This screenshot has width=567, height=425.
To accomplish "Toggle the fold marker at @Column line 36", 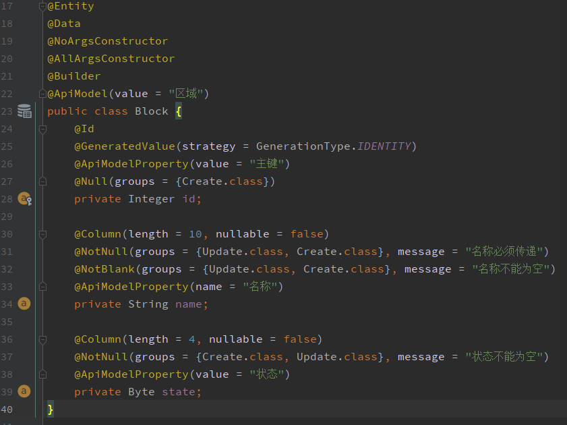I will tap(42, 339).
